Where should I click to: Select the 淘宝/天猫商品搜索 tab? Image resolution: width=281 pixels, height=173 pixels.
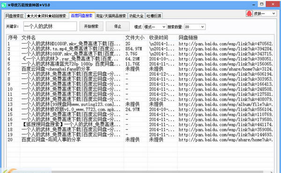coord(111,16)
